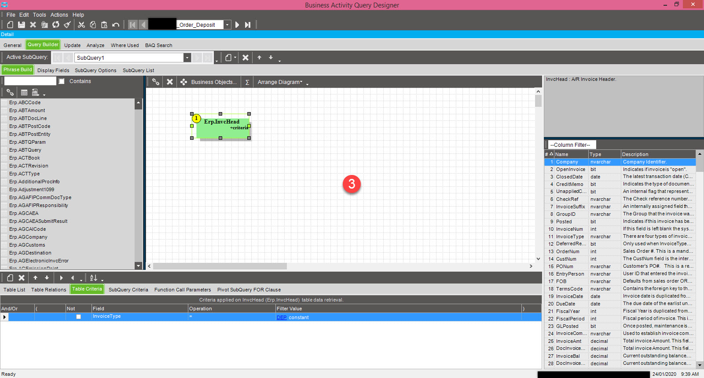Click the link icon in diagram toolbar
This screenshot has width=704, height=378.
point(156,82)
